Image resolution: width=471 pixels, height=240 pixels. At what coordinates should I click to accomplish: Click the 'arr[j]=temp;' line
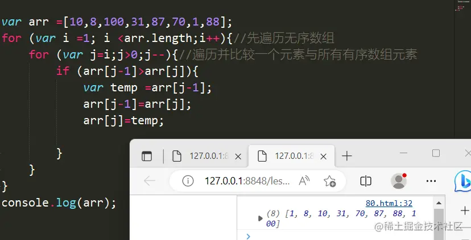(x=123, y=121)
